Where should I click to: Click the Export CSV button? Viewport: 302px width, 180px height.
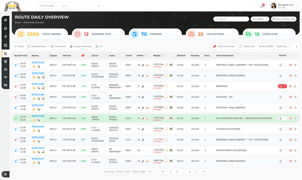(x=247, y=47)
